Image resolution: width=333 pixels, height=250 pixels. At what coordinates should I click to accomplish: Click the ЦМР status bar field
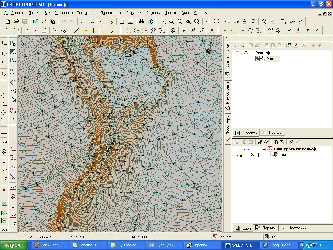coord(289,237)
